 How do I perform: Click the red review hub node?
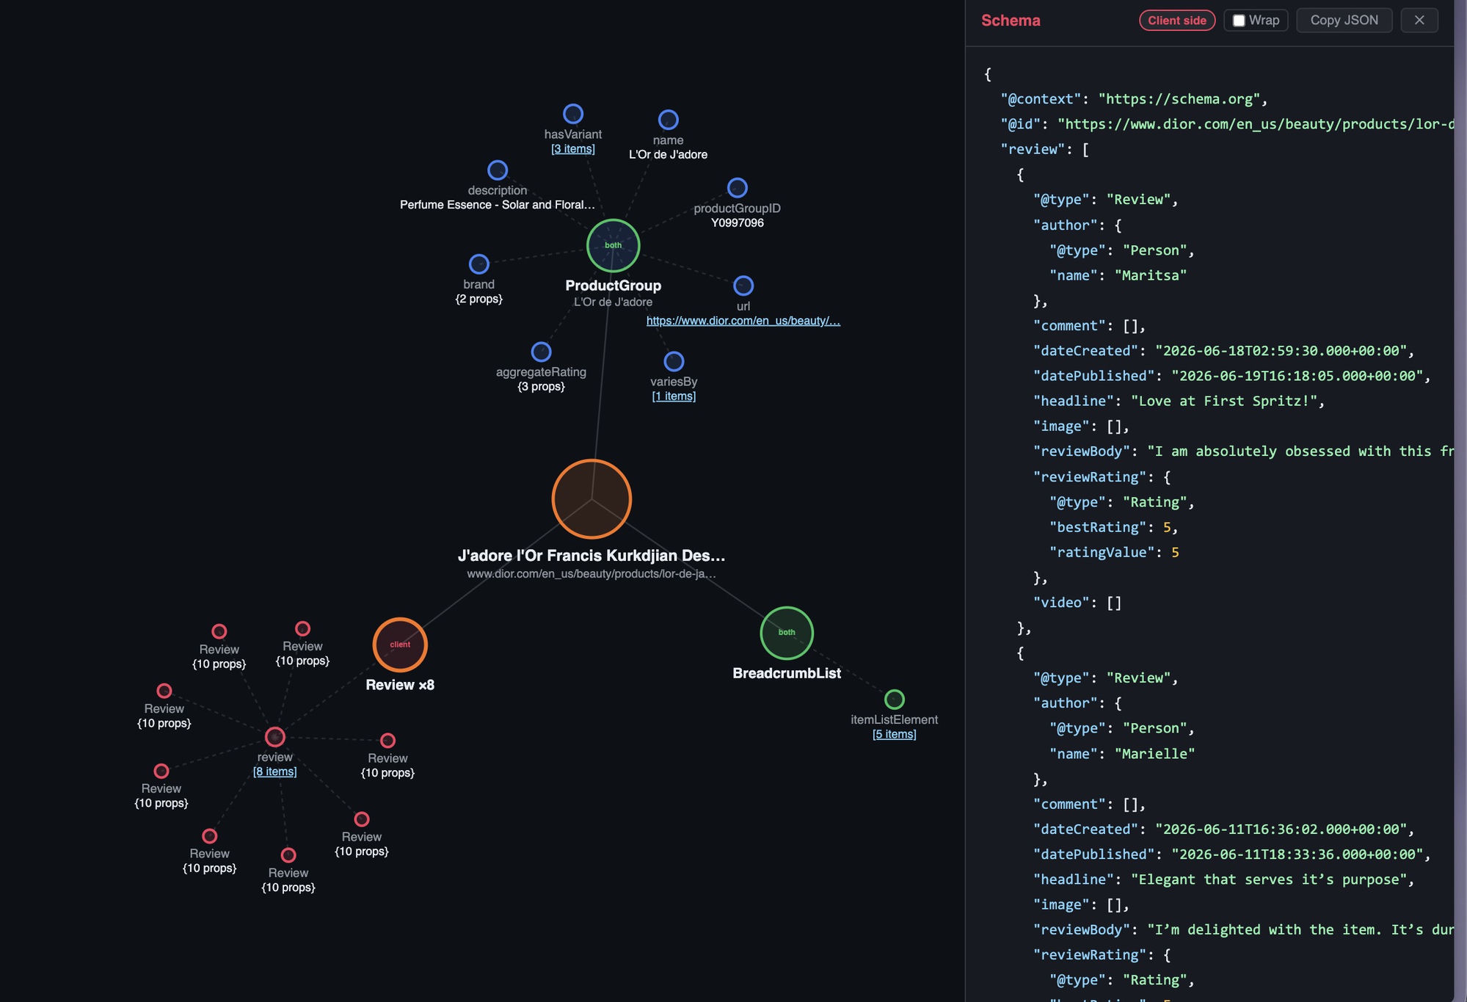(275, 736)
